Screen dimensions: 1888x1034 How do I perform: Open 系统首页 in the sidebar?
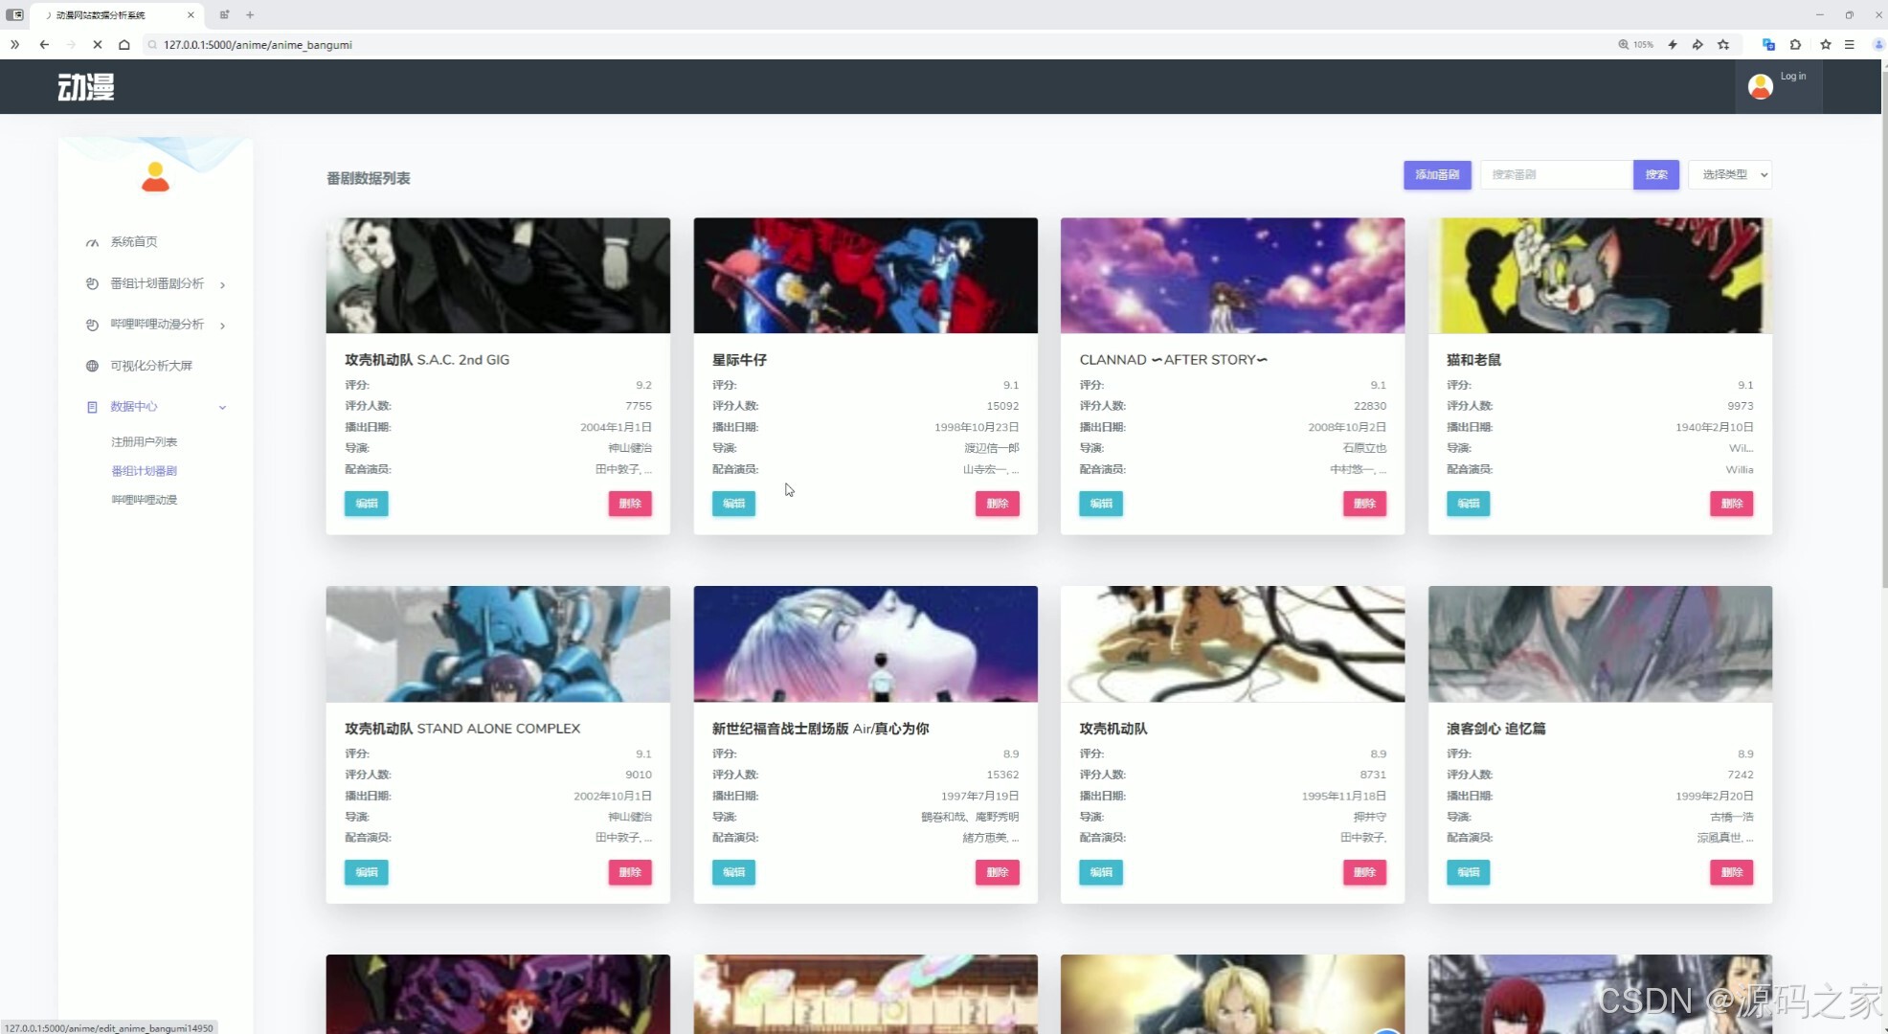134,242
